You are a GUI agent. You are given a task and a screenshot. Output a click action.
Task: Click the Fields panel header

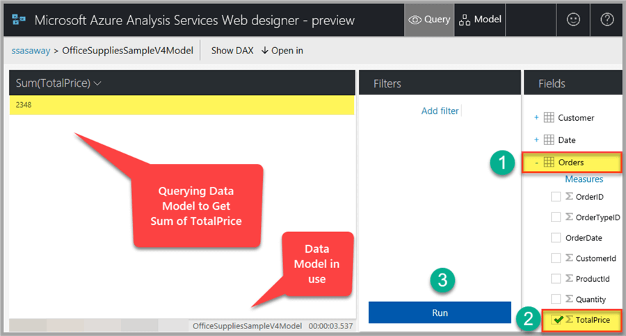pos(573,83)
